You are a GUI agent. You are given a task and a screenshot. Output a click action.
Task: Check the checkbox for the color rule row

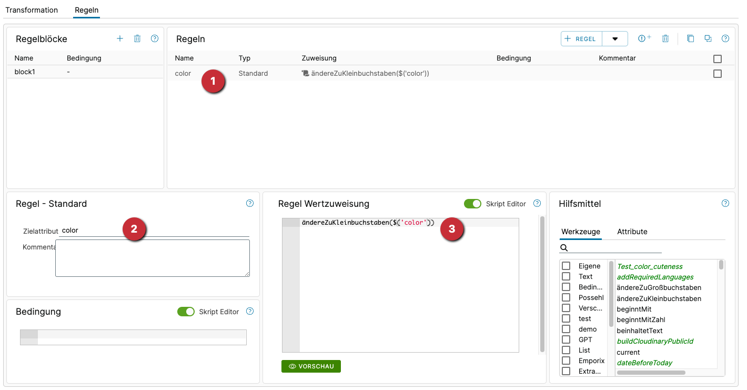pos(718,74)
